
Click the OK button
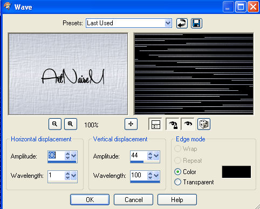click(x=90, y=199)
